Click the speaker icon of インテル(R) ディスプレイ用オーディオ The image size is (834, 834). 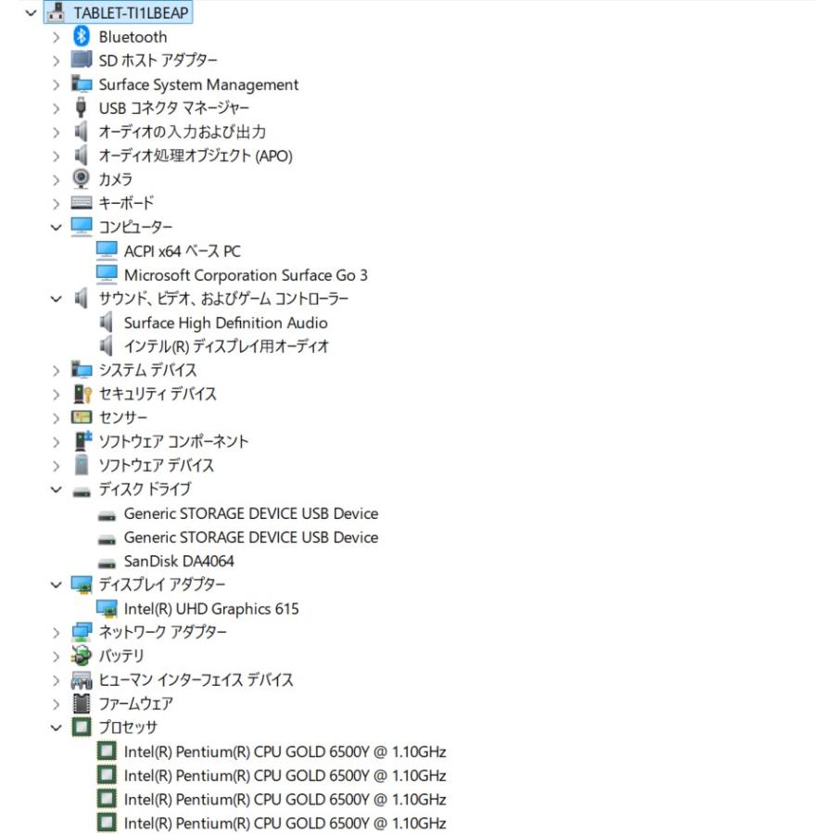click(107, 347)
